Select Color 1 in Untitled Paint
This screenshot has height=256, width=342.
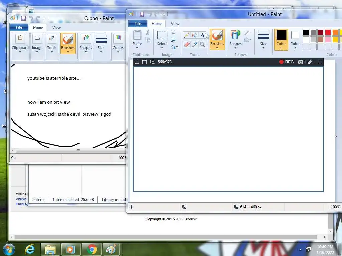(x=281, y=40)
